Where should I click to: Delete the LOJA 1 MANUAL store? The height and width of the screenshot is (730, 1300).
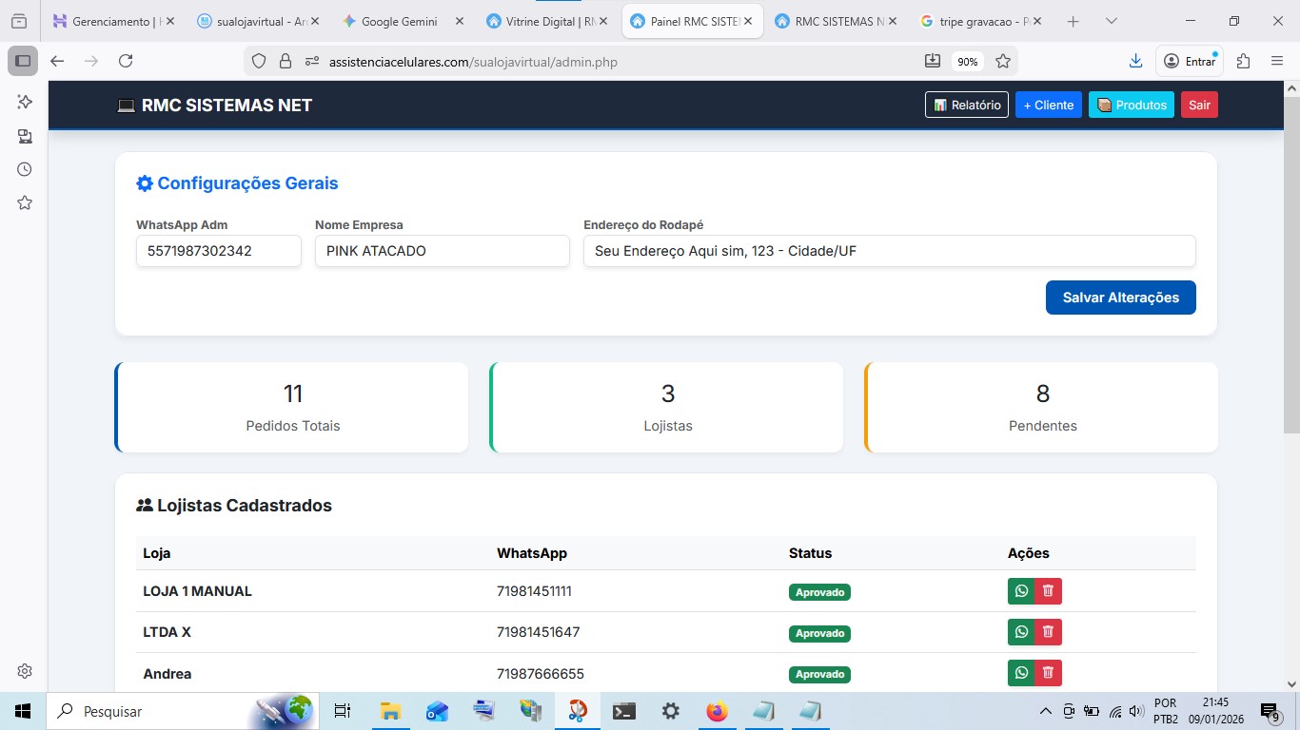pyautogui.click(x=1048, y=591)
